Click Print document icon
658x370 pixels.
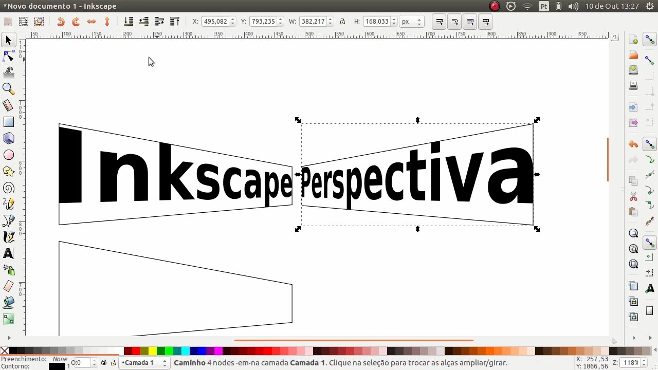pyautogui.click(x=633, y=85)
